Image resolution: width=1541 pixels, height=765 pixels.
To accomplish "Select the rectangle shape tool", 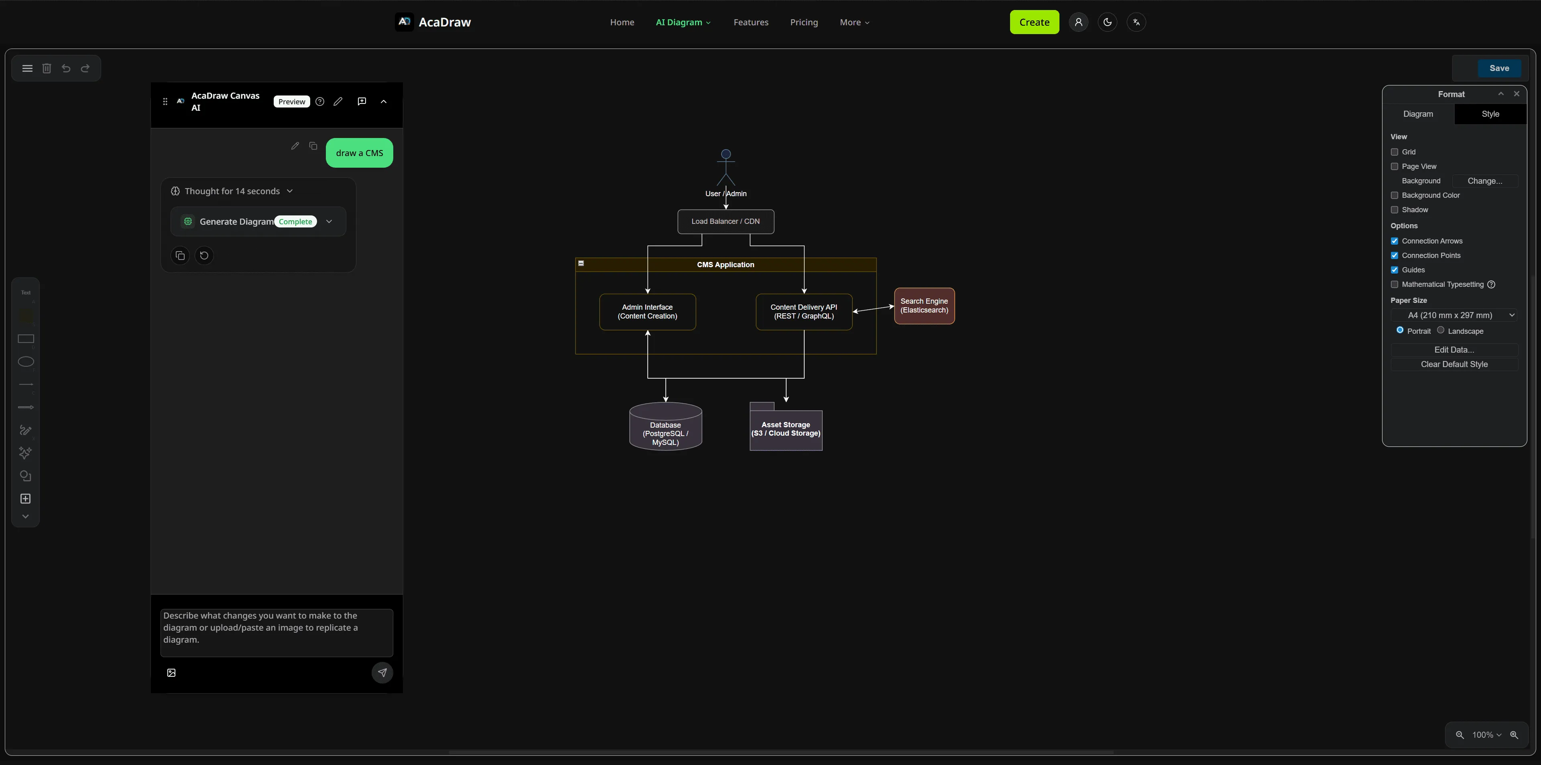I will click(26, 339).
